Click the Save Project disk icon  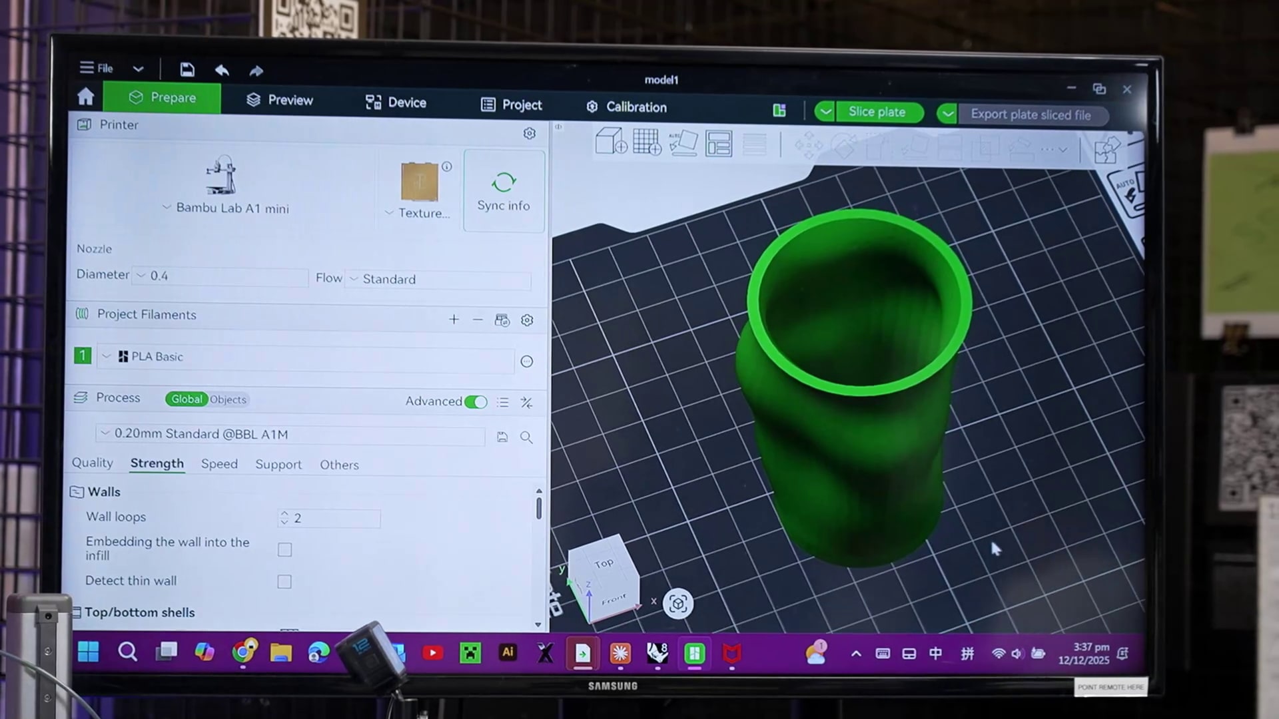coord(187,69)
